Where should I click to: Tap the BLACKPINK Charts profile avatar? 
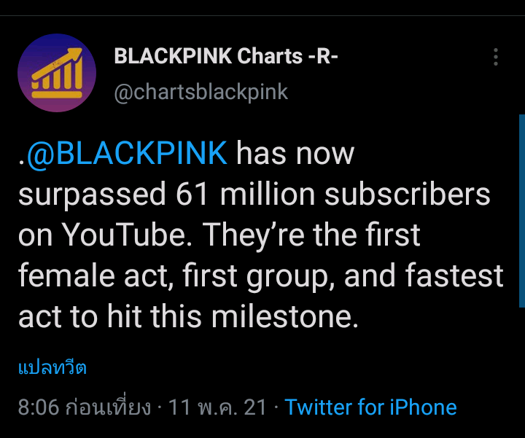click(x=57, y=73)
